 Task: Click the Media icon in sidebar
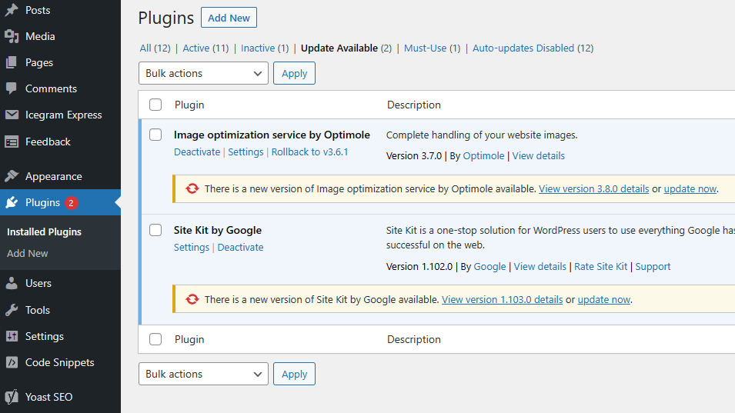click(x=12, y=36)
